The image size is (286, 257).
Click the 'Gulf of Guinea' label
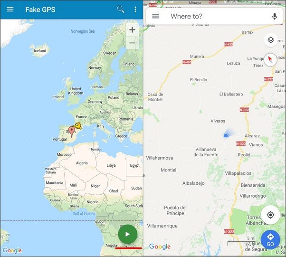click(x=84, y=214)
